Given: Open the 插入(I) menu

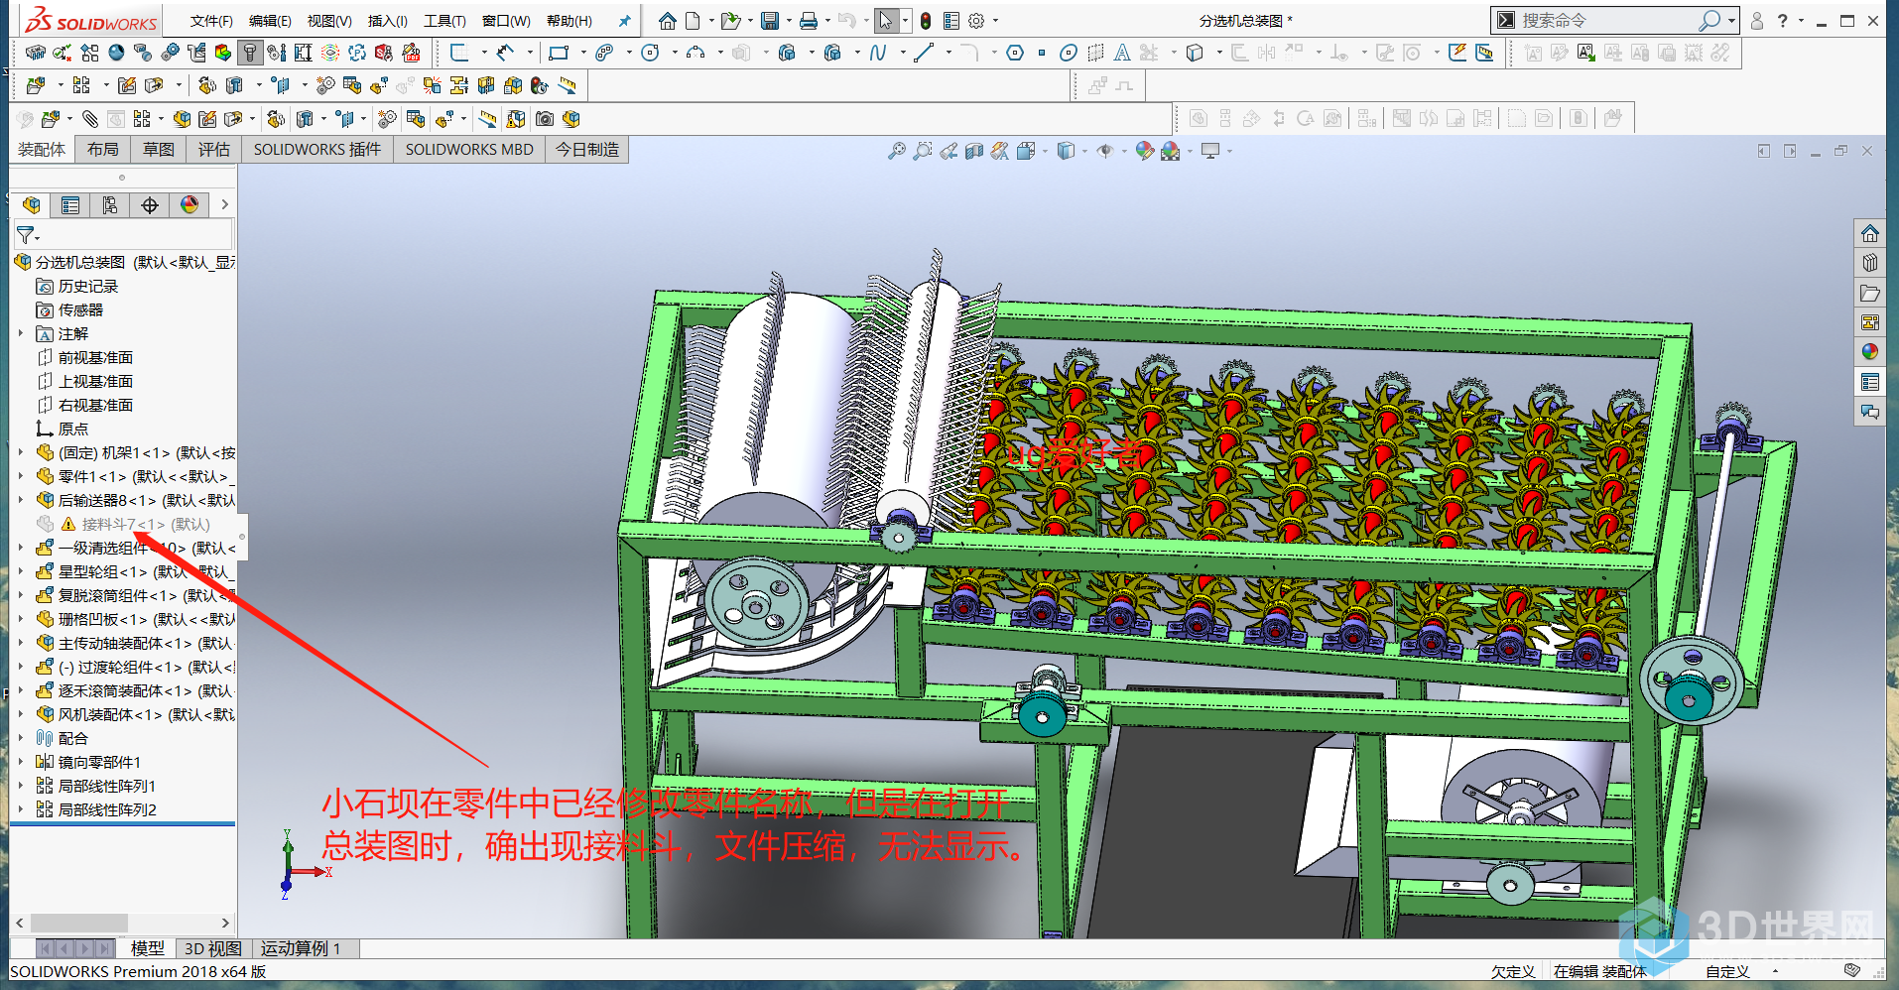Looking at the screenshot, I should point(387,21).
